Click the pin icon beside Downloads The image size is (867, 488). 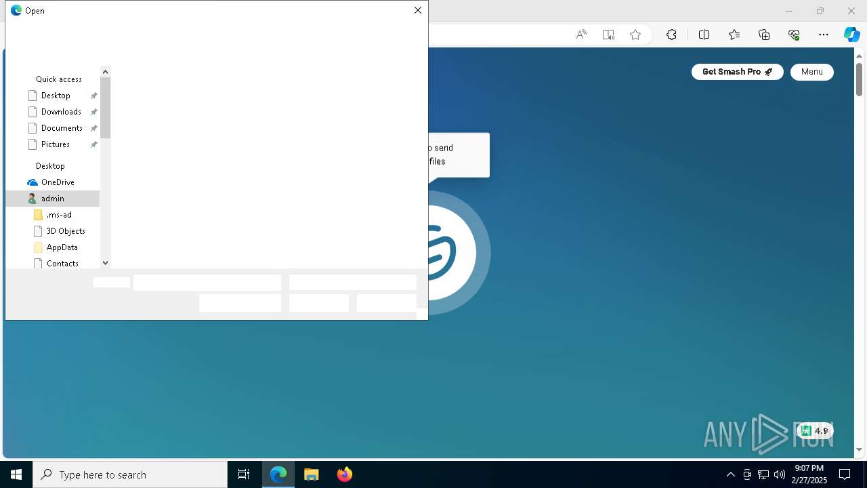click(x=94, y=112)
